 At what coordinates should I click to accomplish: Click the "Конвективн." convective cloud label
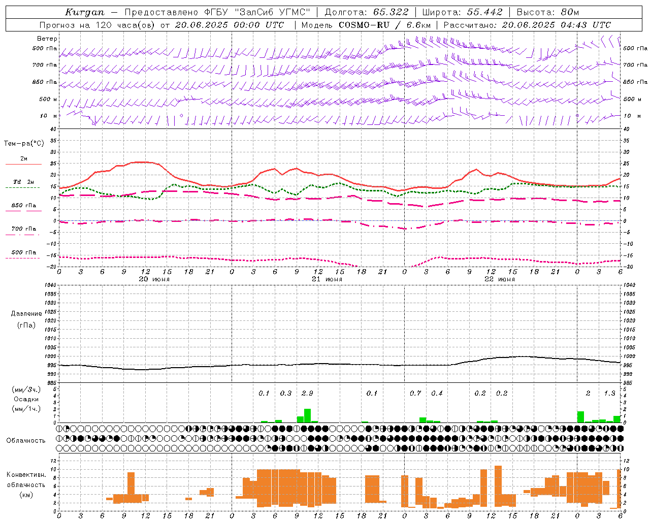[x=26, y=475]
